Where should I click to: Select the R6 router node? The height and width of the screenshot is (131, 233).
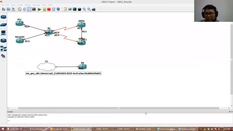[x=83, y=67]
